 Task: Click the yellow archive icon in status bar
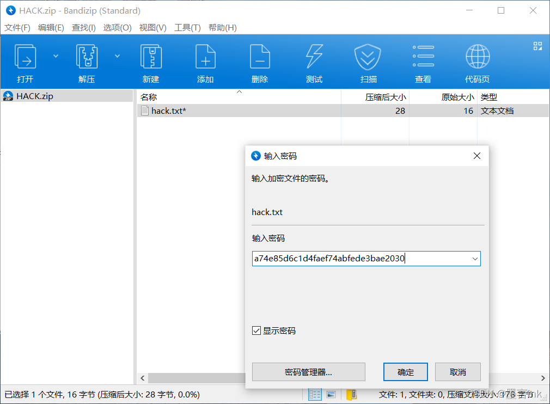[x=351, y=395]
